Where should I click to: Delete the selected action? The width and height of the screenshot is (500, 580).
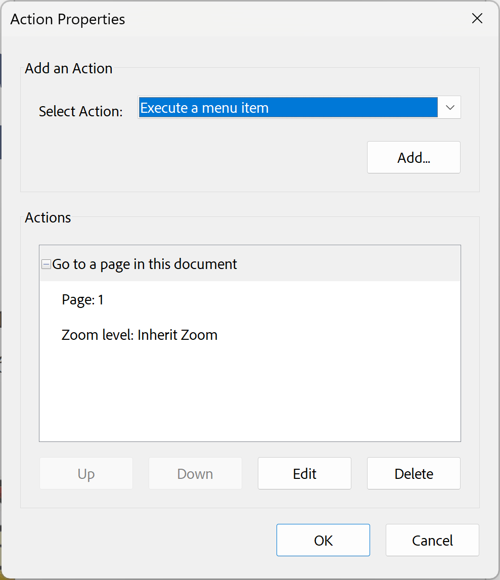[x=413, y=473]
